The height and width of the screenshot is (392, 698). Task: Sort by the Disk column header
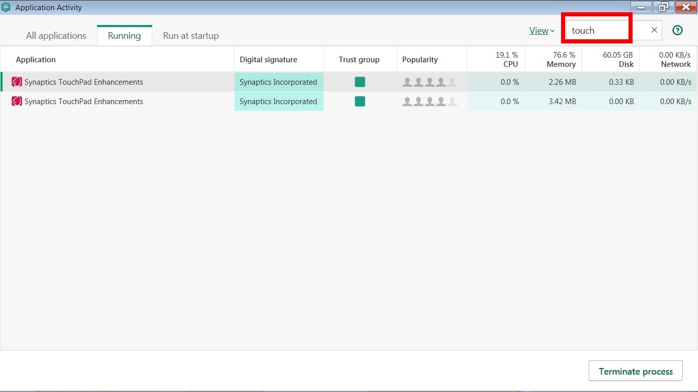click(x=611, y=59)
